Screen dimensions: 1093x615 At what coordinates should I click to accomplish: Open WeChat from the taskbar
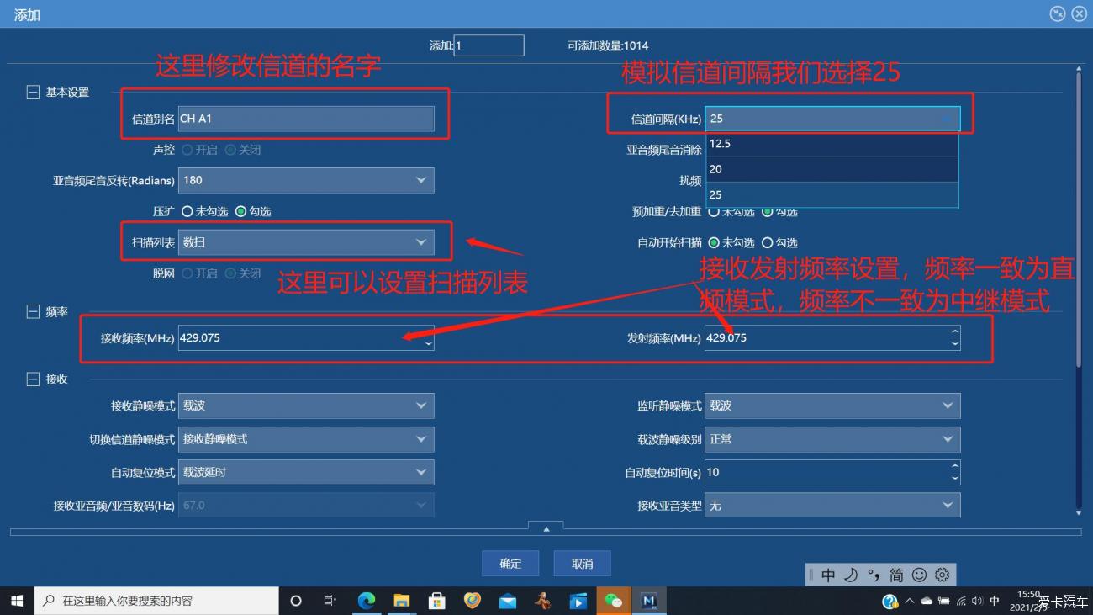pyautogui.click(x=614, y=601)
